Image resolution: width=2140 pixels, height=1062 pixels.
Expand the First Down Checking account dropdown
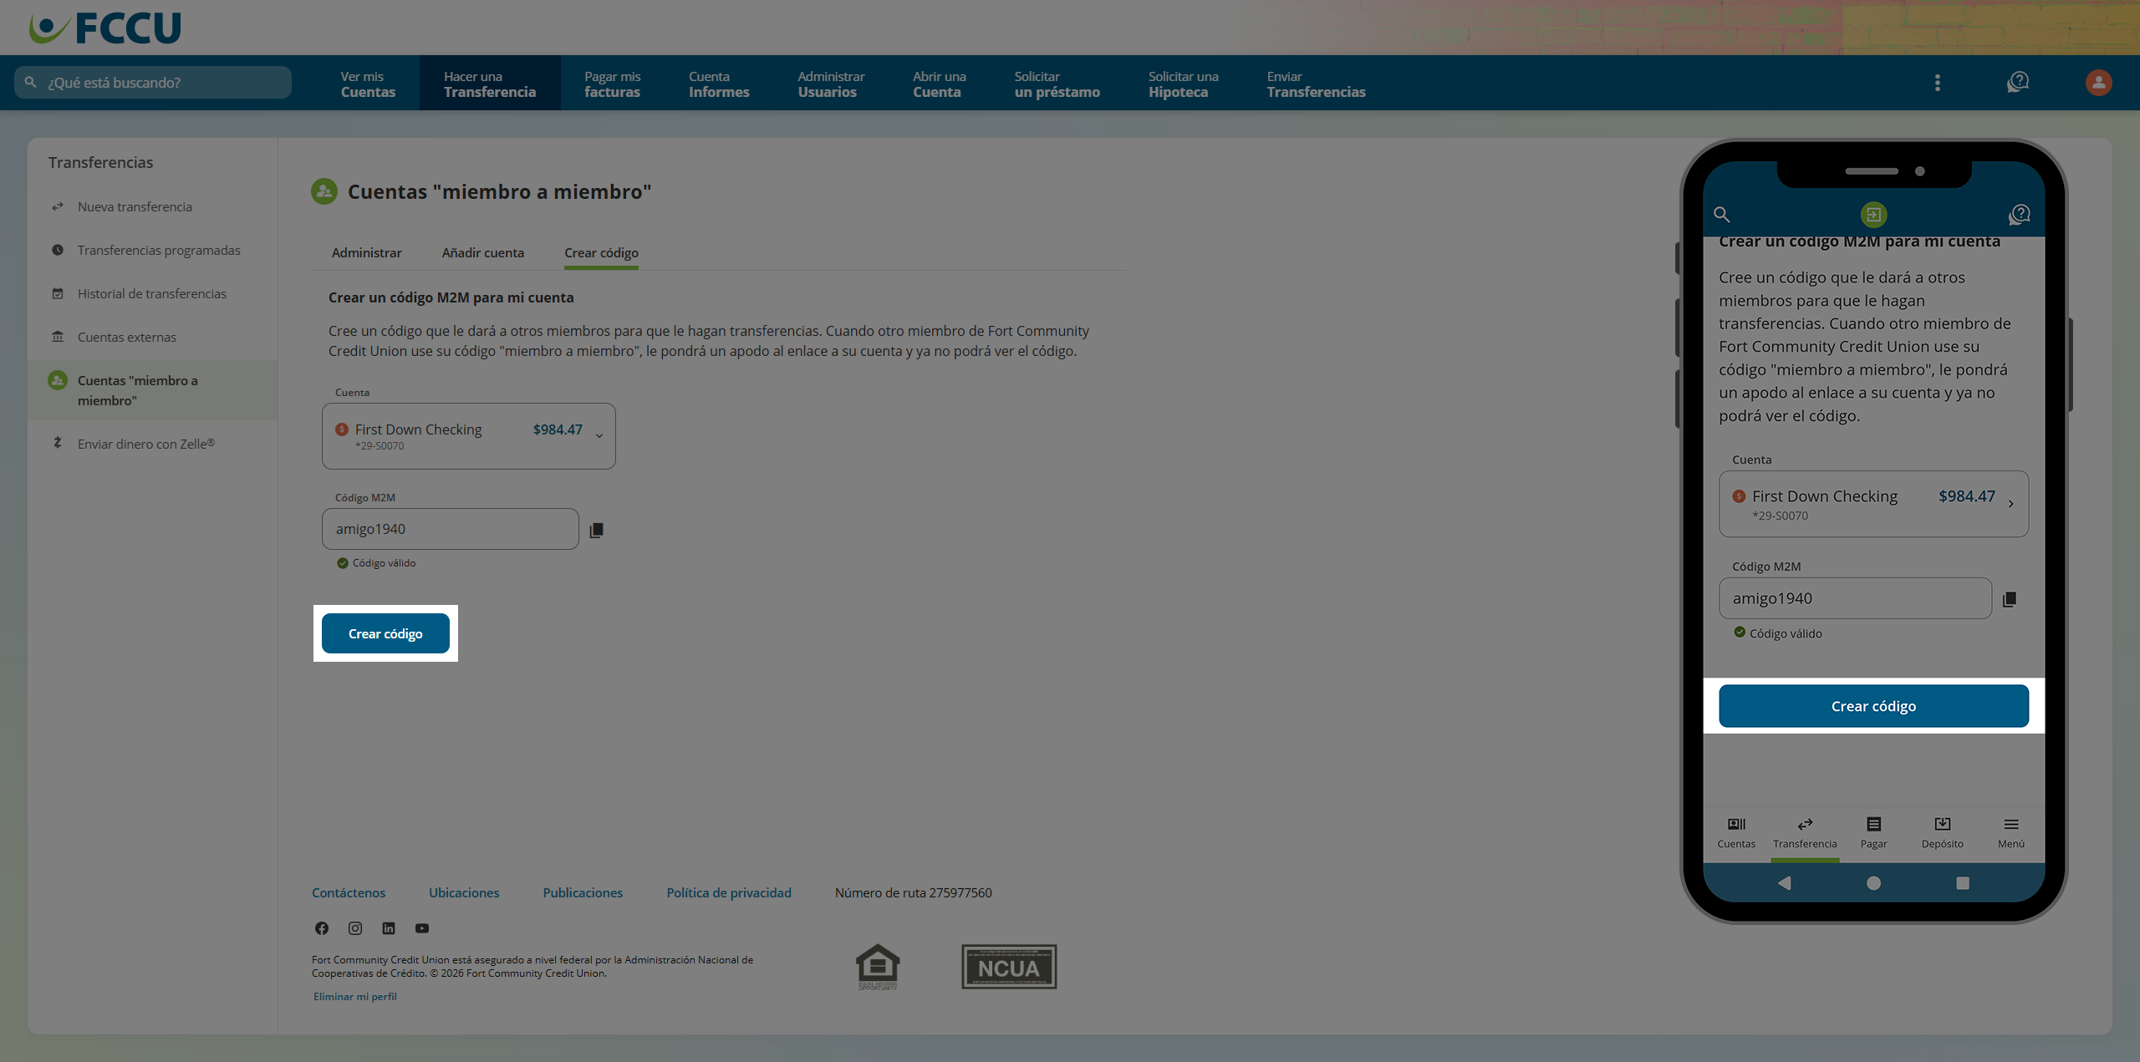coord(468,436)
